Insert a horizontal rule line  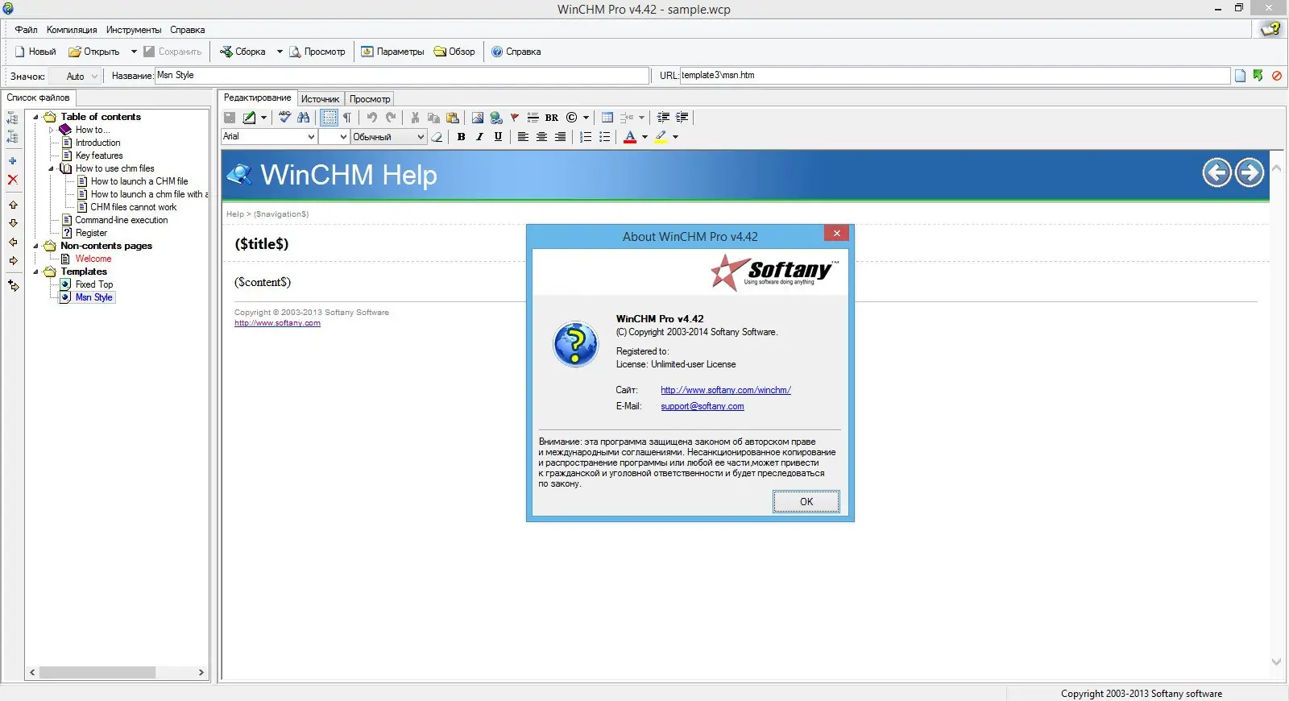(x=533, y=118)
